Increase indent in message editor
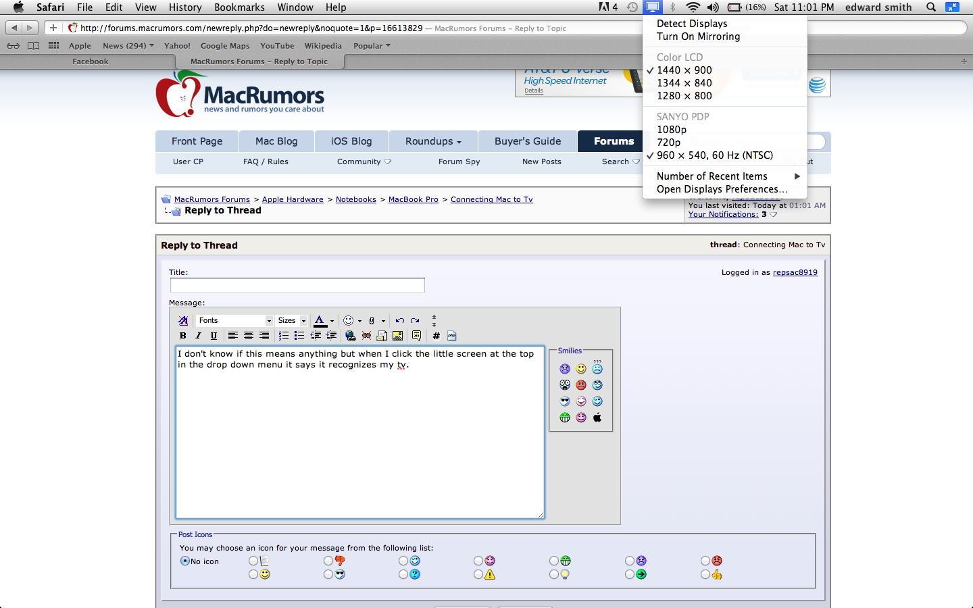Image resolution: width=973 pixels, height=608 pixels. click(x=331, y=336)
